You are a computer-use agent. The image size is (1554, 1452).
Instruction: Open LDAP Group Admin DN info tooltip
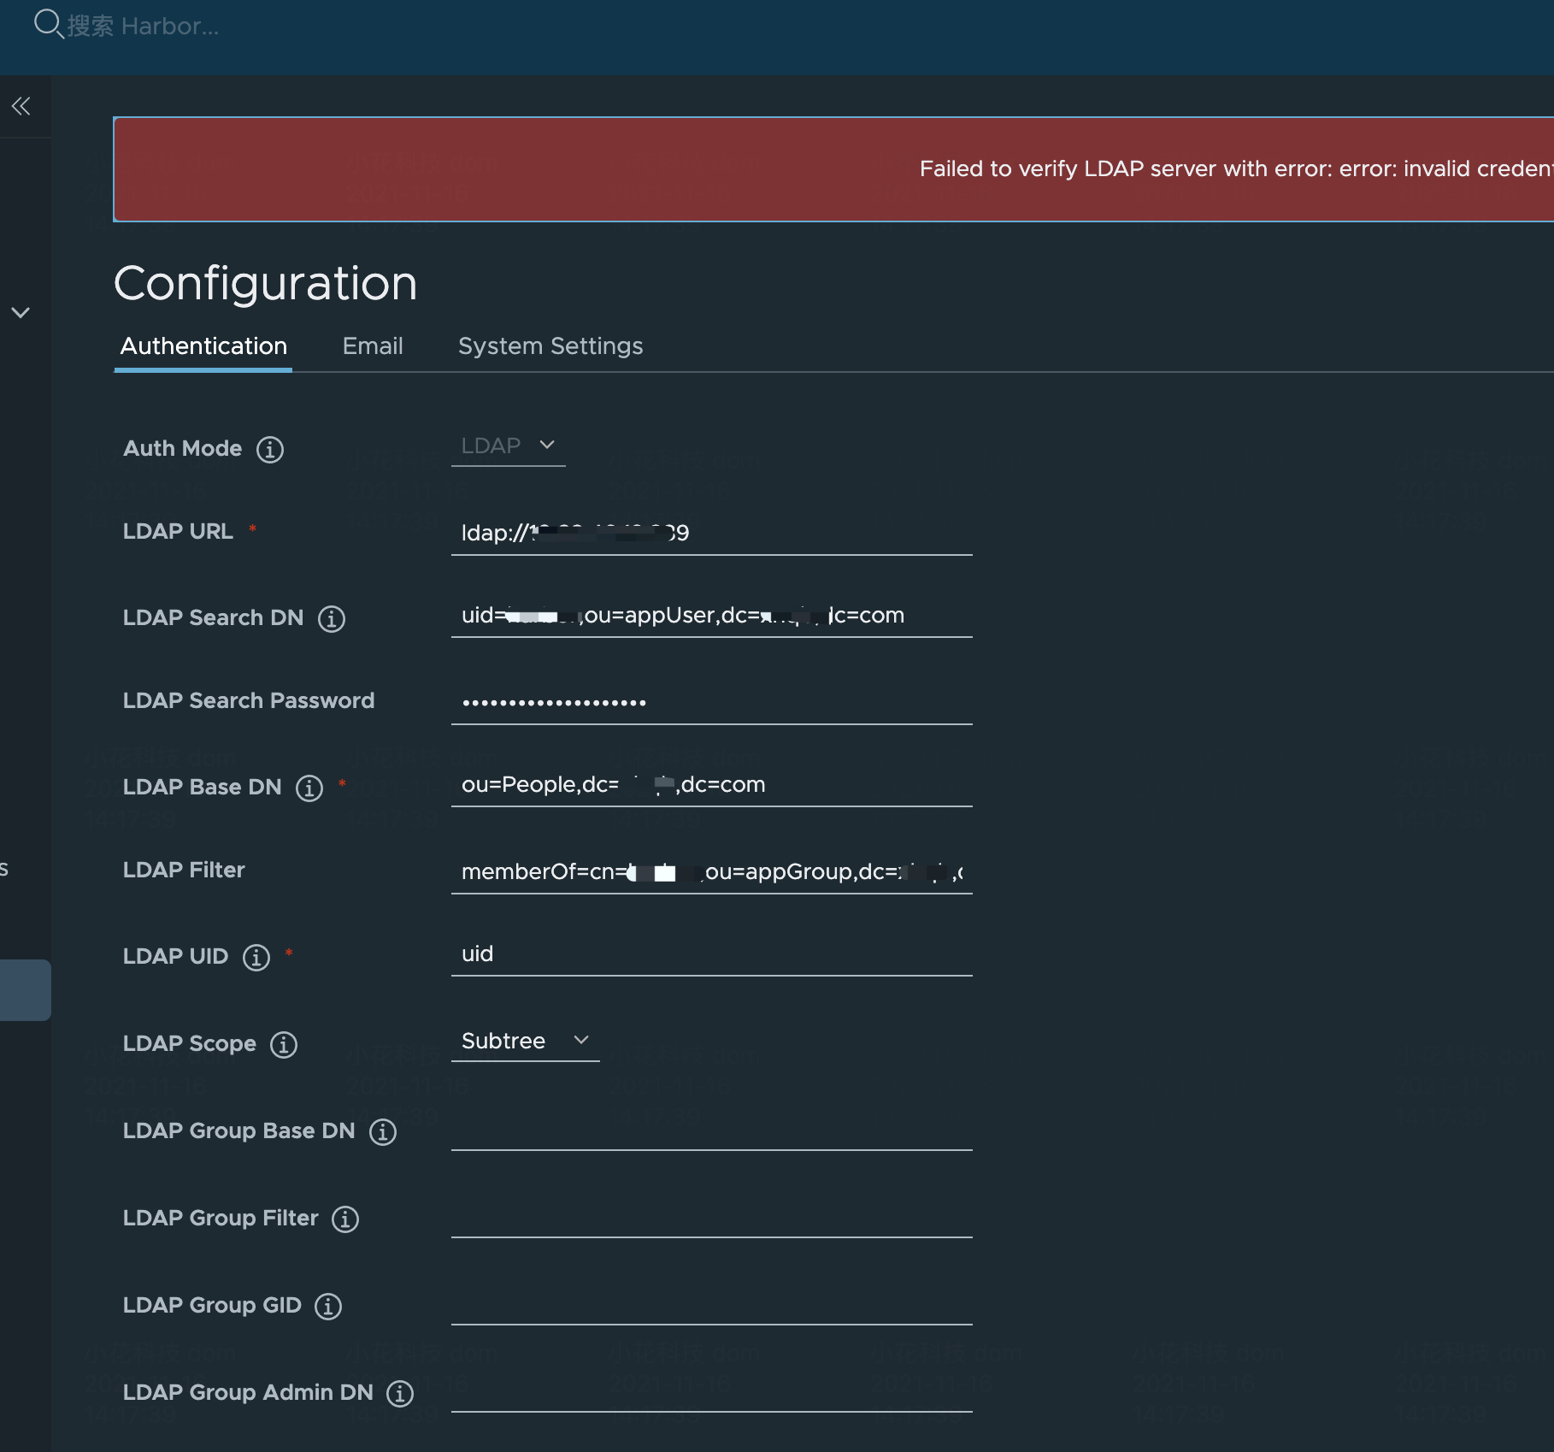[399, 1394]
